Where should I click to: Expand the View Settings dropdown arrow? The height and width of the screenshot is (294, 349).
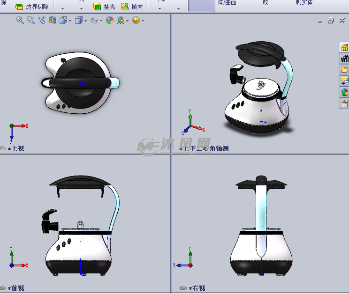(x=143, y=21)
